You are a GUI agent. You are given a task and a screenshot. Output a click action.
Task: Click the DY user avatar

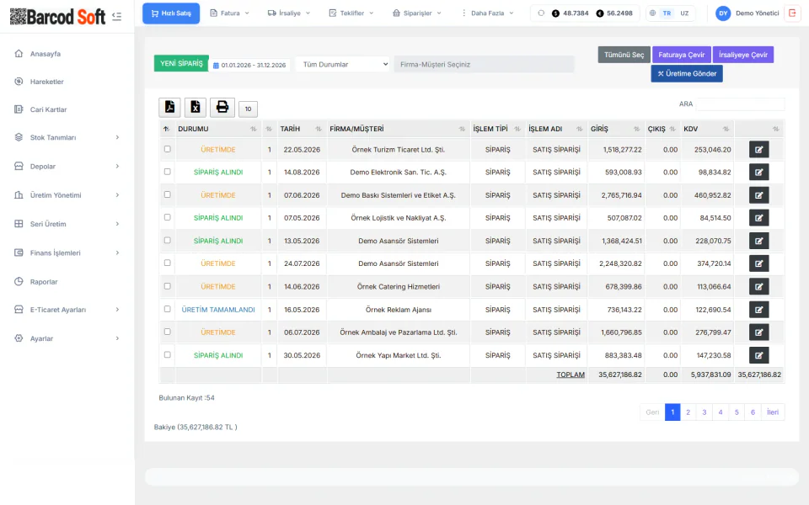click(723, 13)
